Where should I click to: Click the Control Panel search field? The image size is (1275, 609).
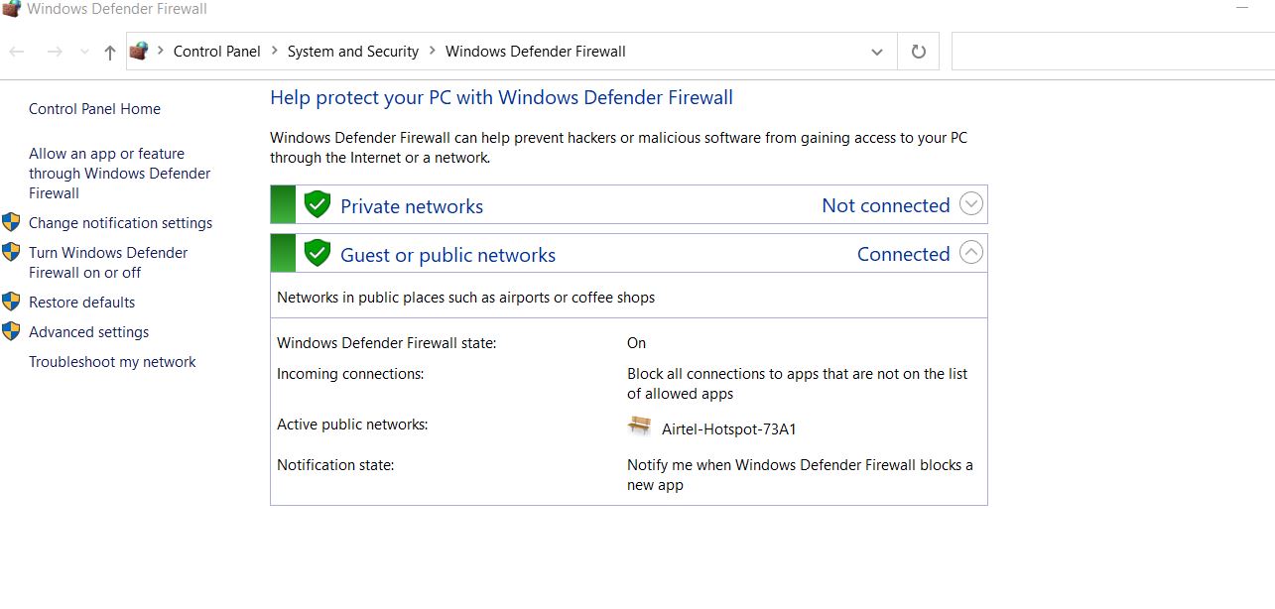pyautogui.click(x=1112, y=52)
